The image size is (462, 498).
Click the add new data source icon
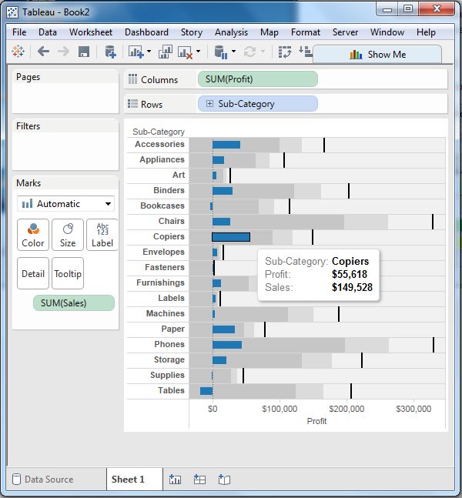(110, 52)
